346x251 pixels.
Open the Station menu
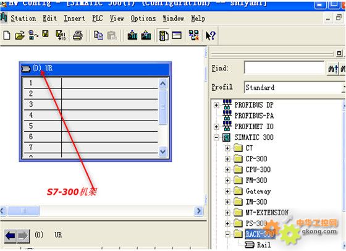[23, 19]
